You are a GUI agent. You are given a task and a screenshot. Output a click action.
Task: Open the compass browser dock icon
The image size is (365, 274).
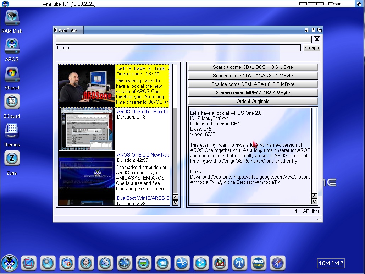tap(277, 263)
